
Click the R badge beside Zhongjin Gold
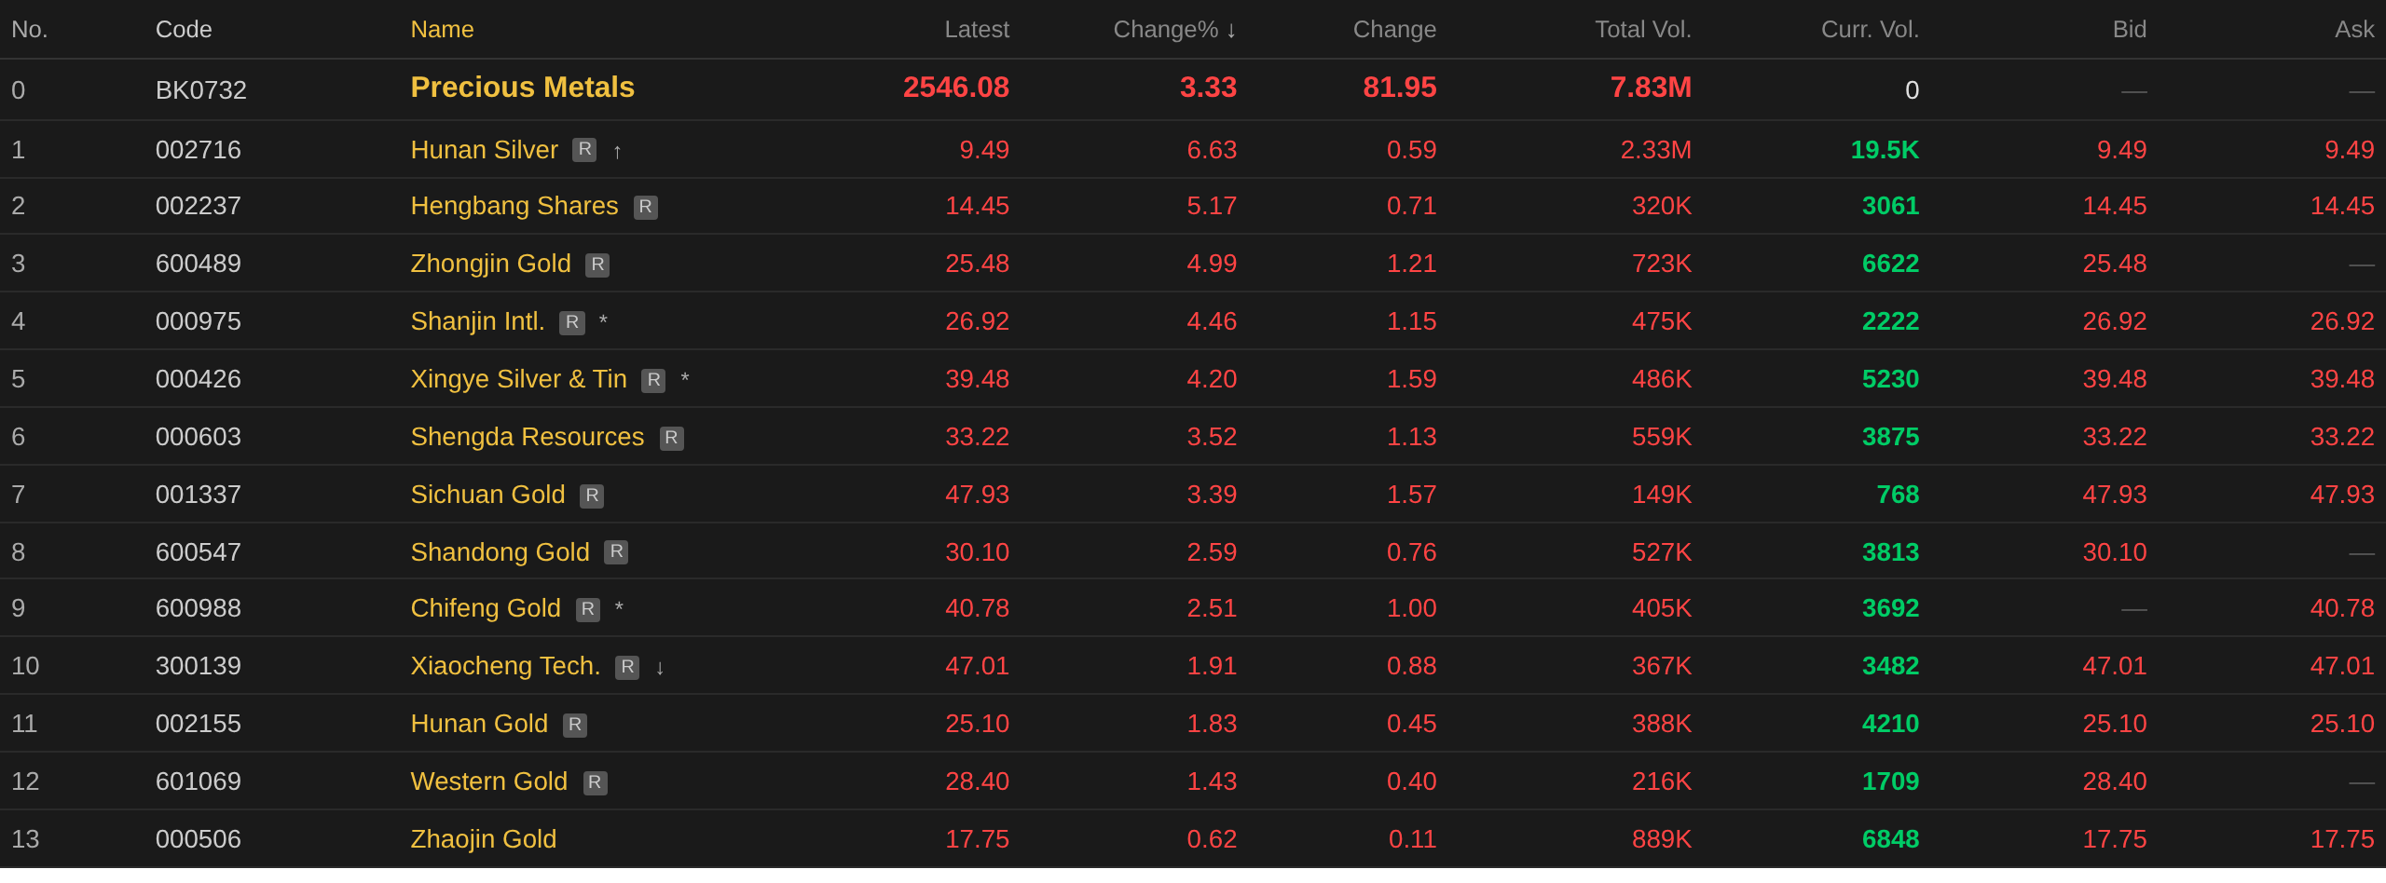[x=597, y=265]
